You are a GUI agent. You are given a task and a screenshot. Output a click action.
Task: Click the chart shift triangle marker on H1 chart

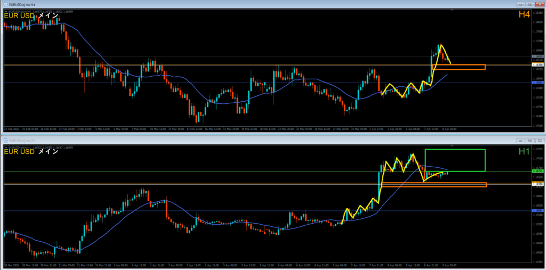[x=452, y=145]
